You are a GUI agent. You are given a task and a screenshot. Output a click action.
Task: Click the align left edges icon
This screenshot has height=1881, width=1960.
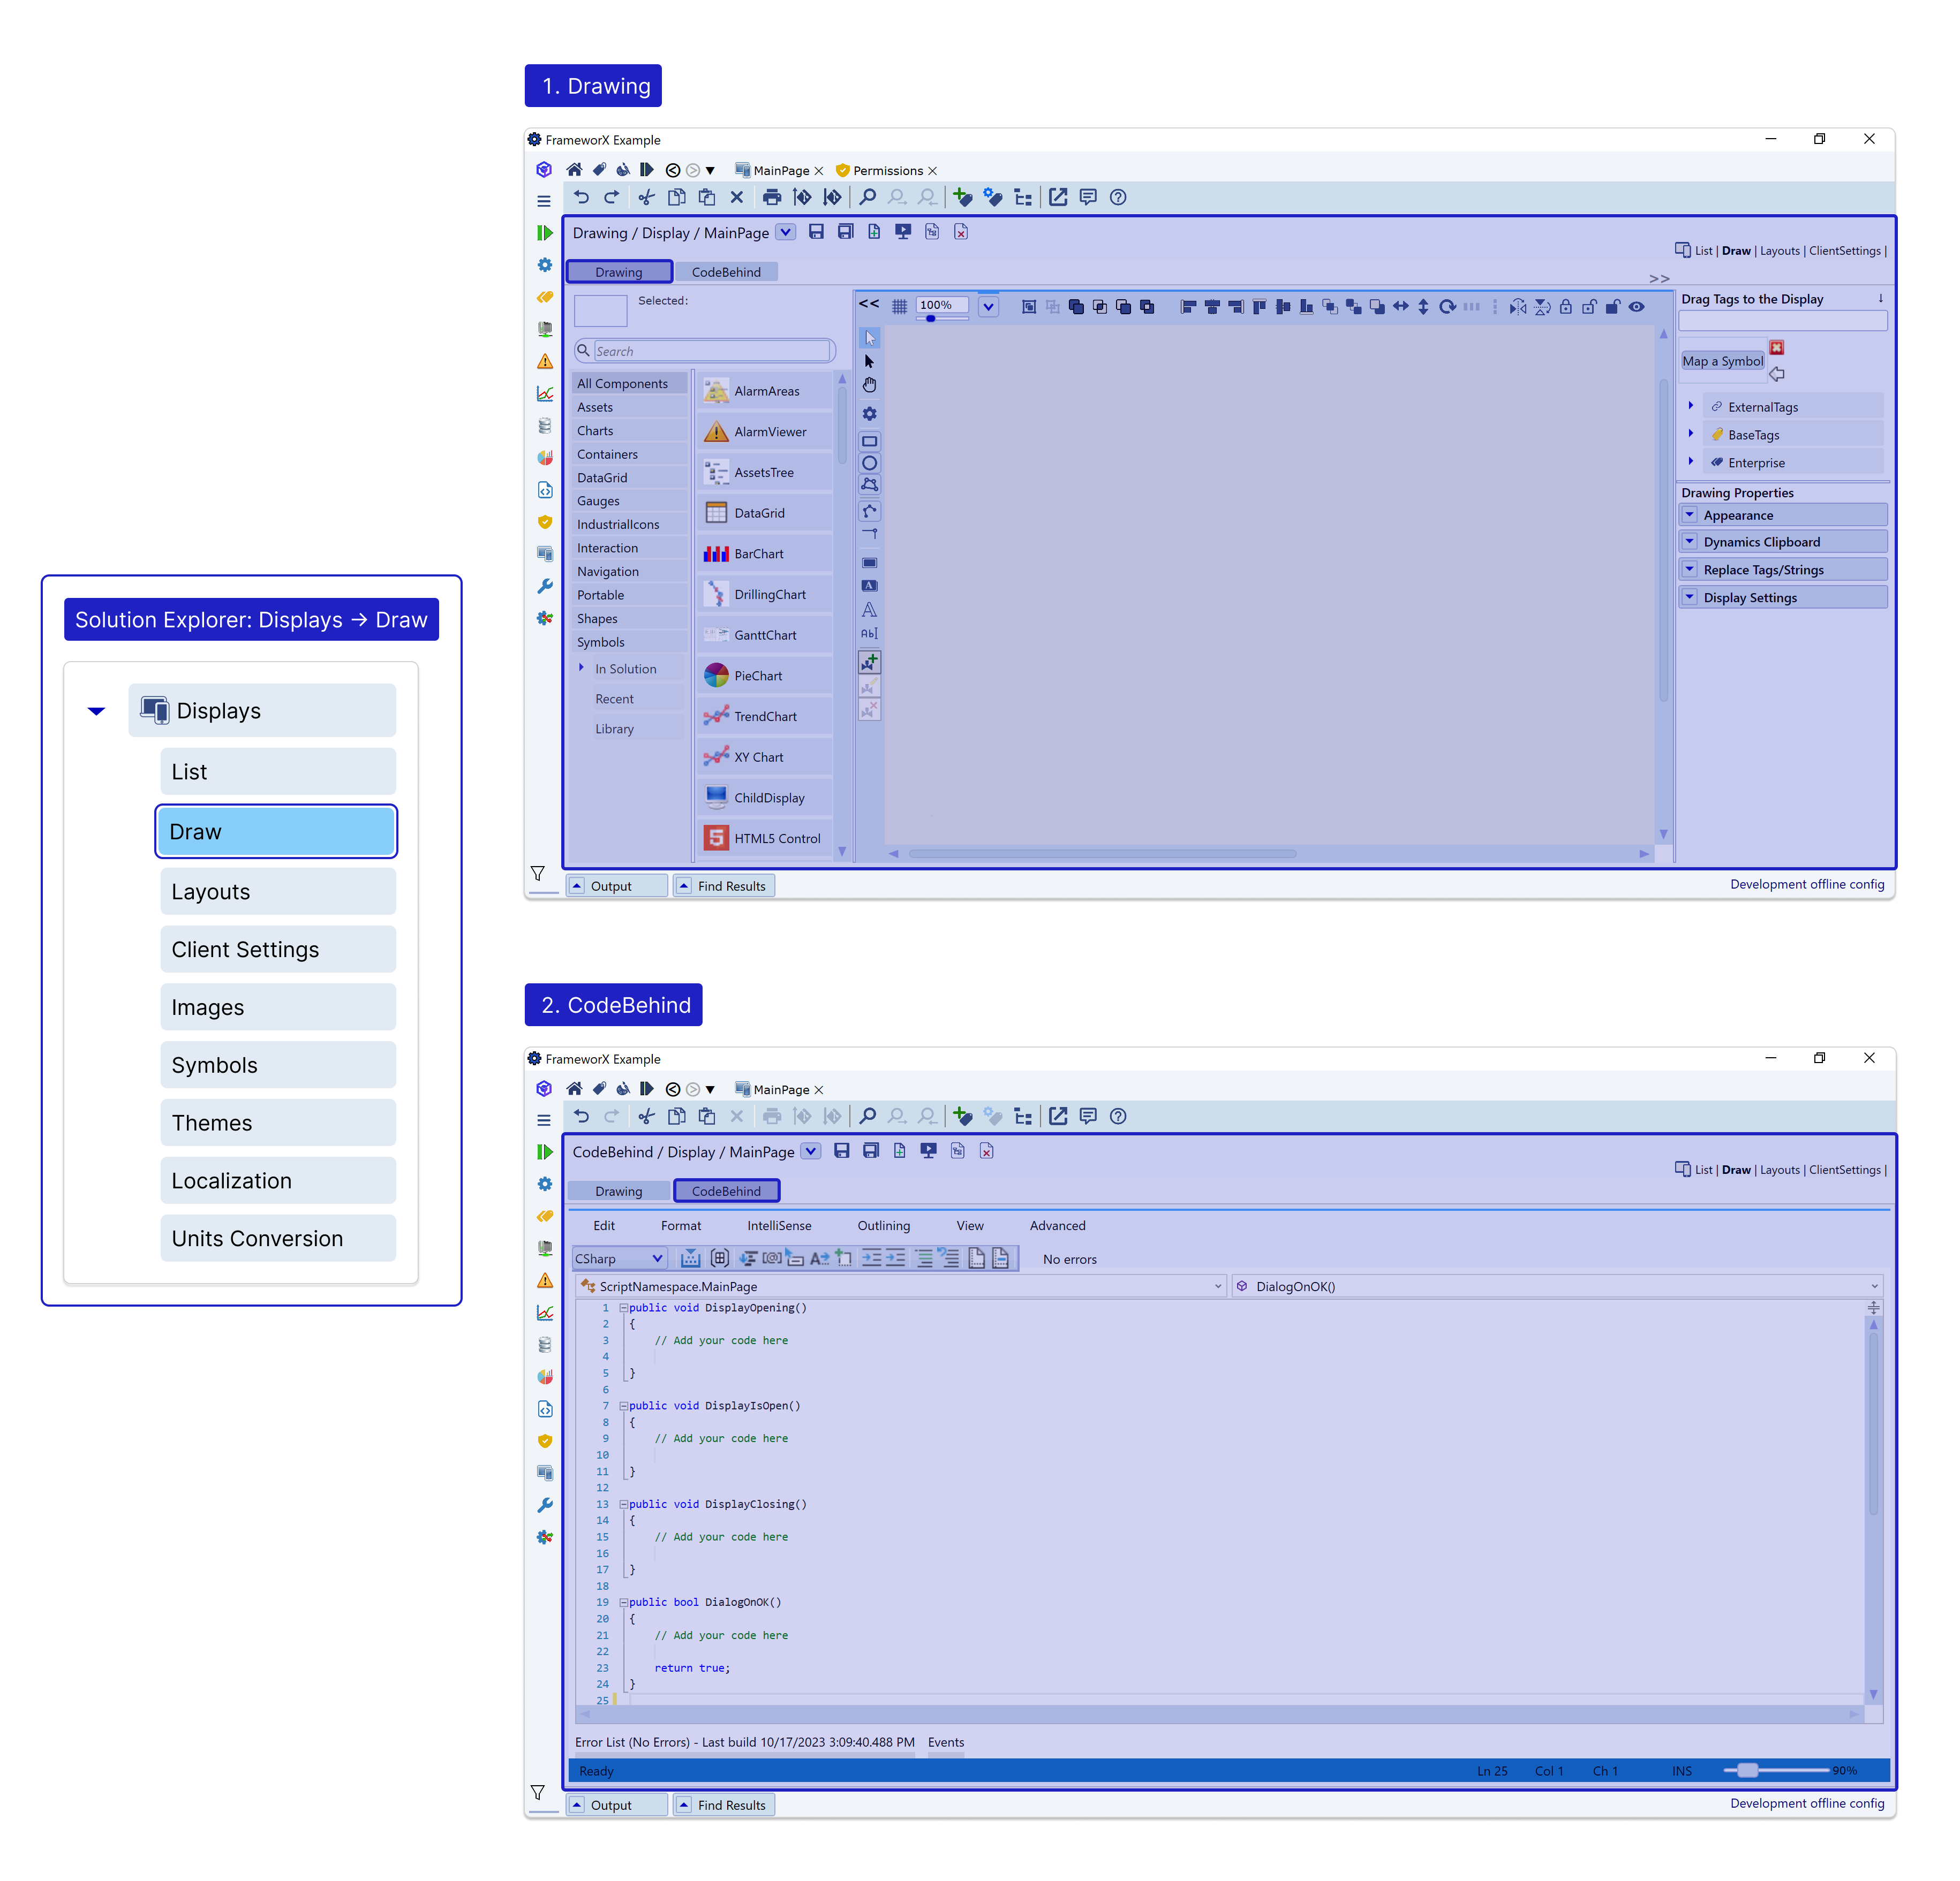click(1188, 307)
